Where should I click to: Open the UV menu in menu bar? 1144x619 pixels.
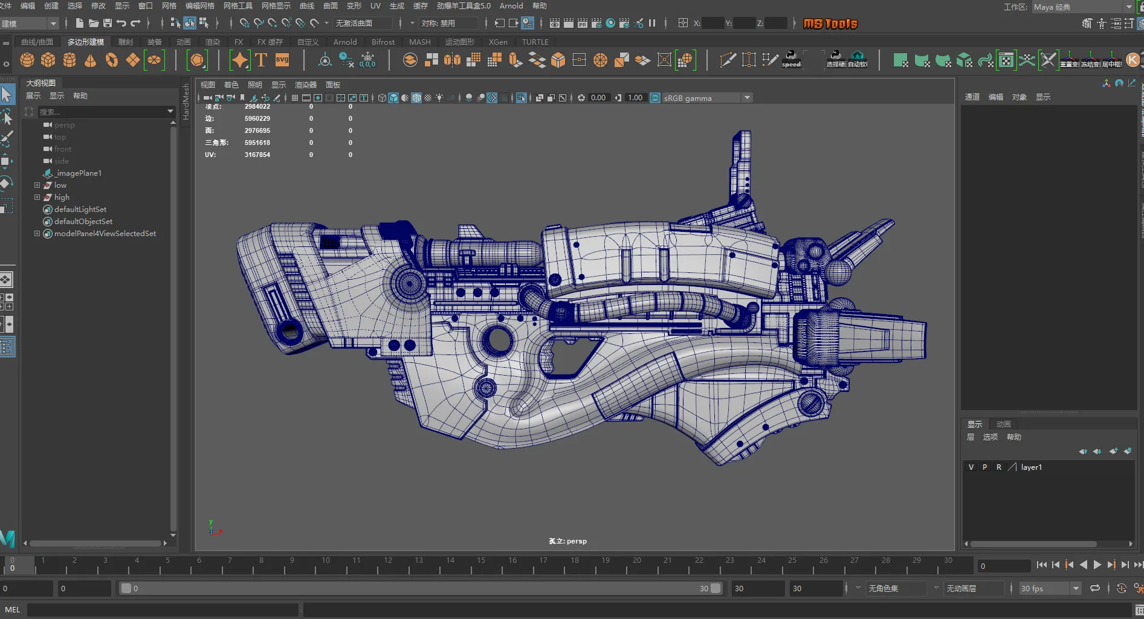(375, 6)
